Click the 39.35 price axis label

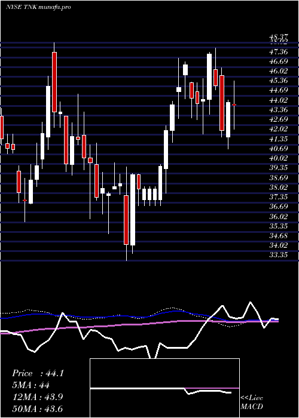click(279, 167)
